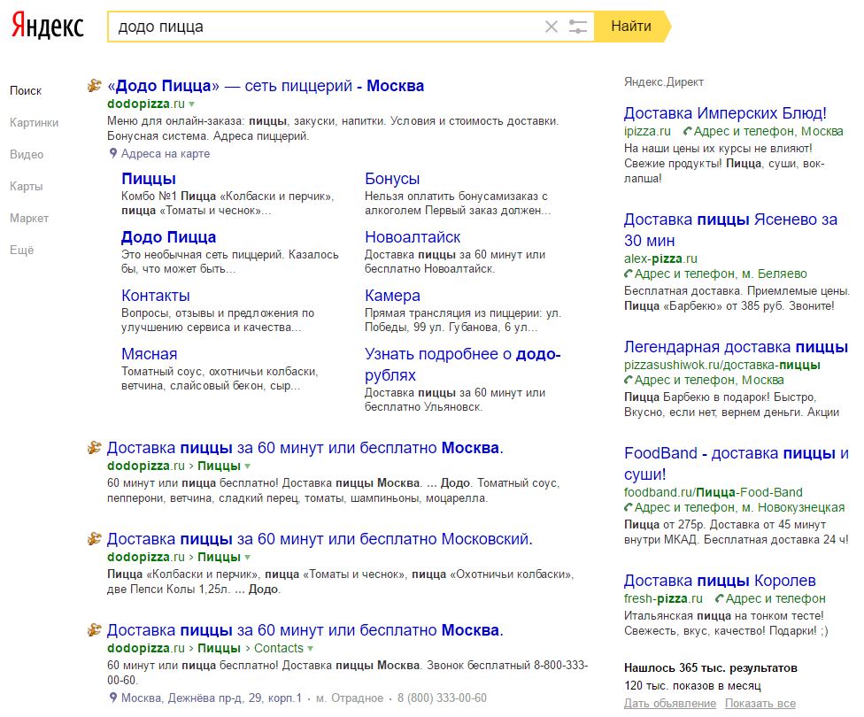This screenshot has height=717, width=864.
Task: Click Dodo favicon beside first result
Action: click(x=95, y=86)
